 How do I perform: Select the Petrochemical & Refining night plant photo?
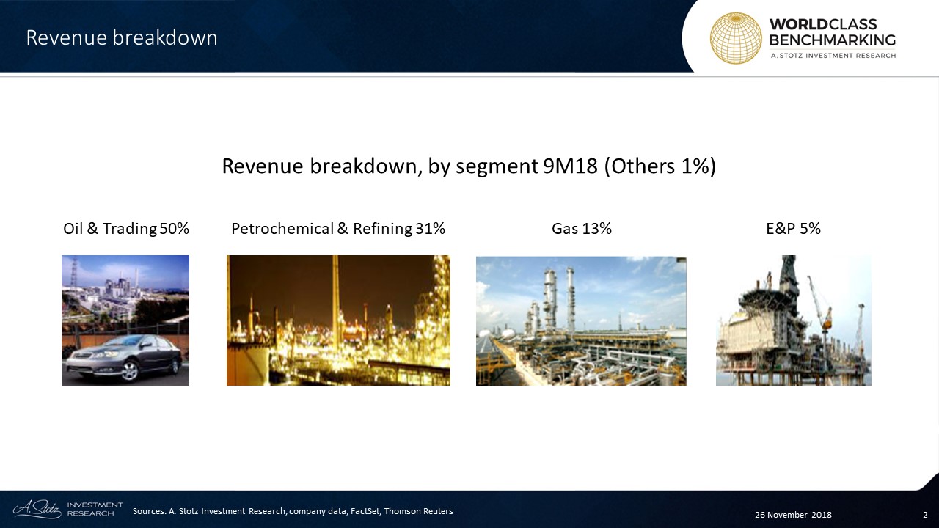coord(338,320)
